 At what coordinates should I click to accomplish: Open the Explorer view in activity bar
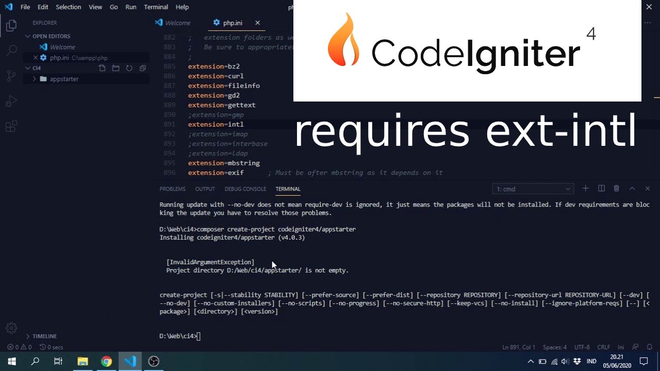11,25
